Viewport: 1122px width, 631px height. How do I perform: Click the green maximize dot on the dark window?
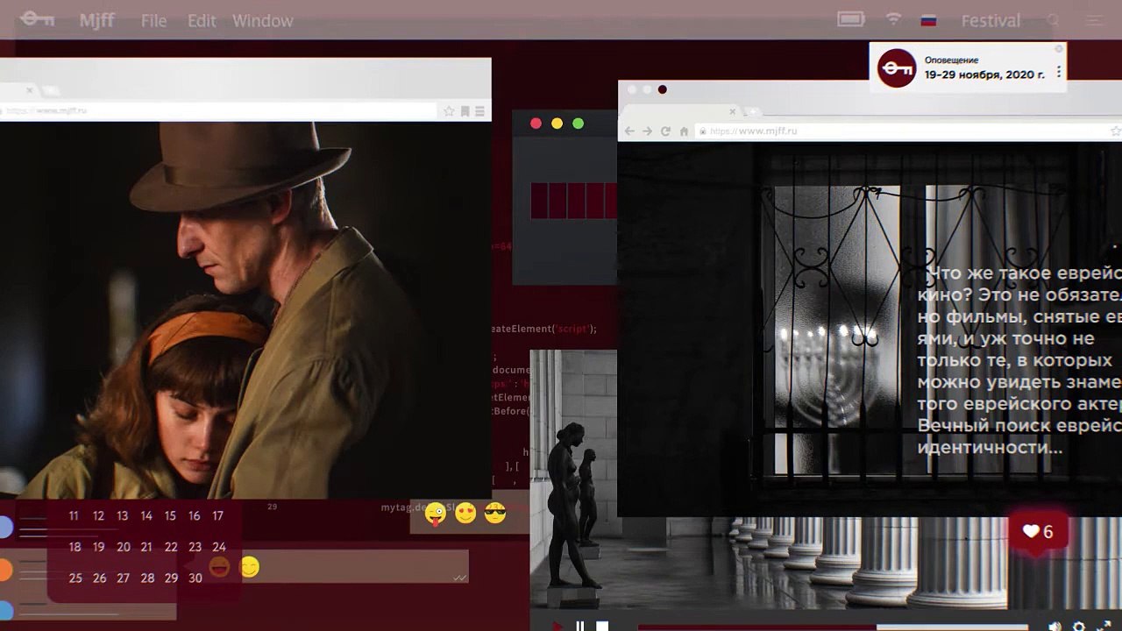[x=578, y=124]
